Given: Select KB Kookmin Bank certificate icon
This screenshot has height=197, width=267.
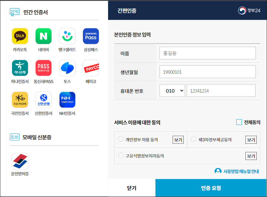Looking at the screenshot, I should 20,100.
